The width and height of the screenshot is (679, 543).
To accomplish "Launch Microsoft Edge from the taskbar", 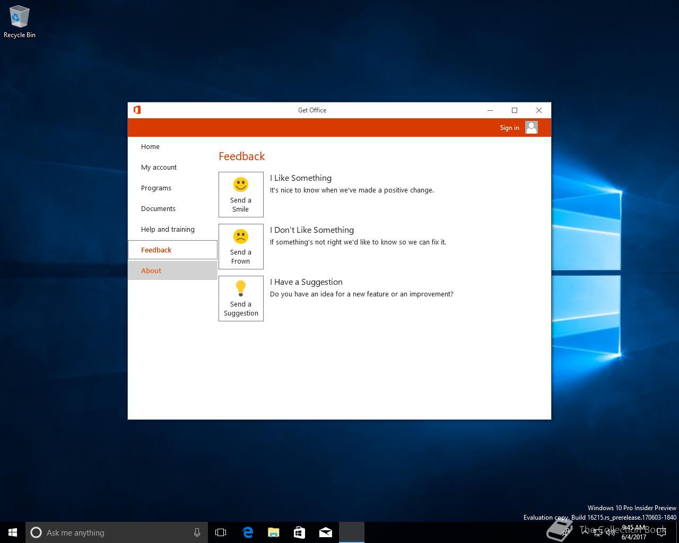I will [248, 532].
